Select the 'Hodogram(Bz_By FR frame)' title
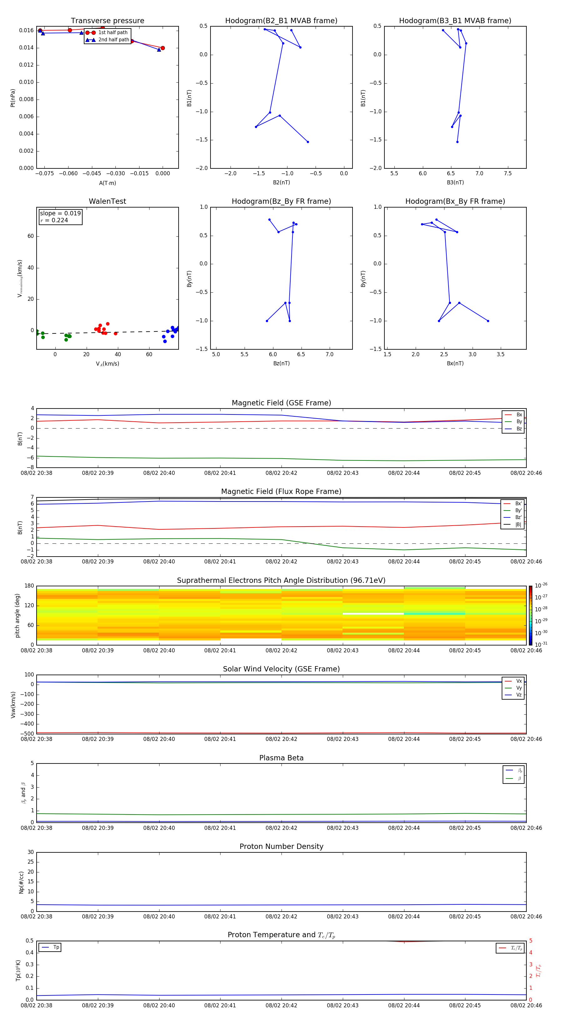The width and height of the screenshot is (563, 1033). point(281,201)
